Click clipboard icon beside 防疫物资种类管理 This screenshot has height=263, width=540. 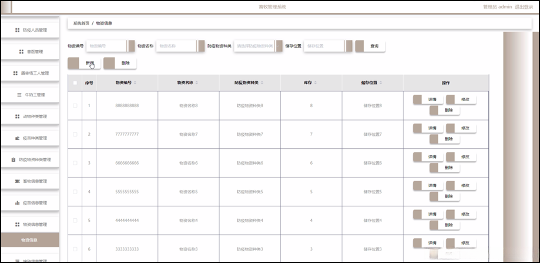click(13, 159)
